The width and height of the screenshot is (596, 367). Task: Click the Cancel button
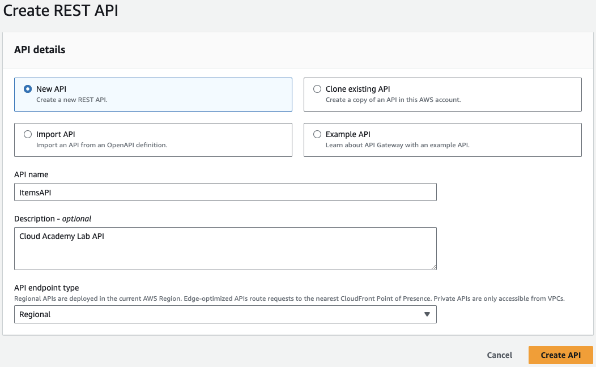(499, 355)
